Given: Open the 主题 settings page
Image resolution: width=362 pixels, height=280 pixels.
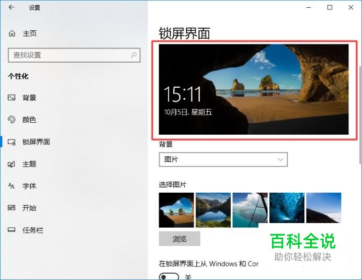Looking at the screenshot, I should click(x=29, y=164).
